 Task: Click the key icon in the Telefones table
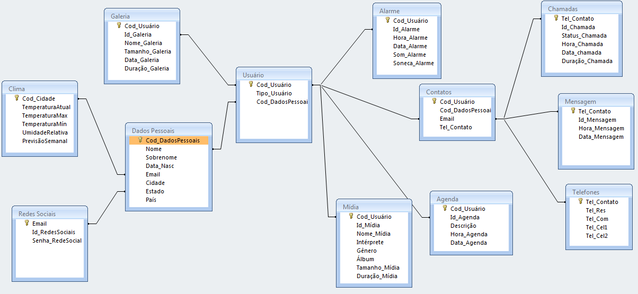(580, 201)
